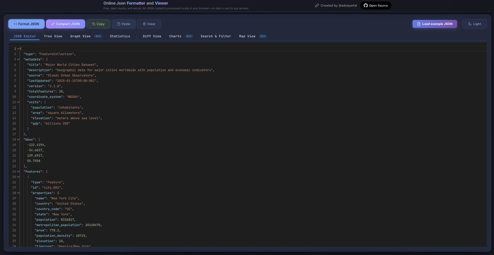Click the "New York City" name value
The width and height of the screenshot is (494, 255).
pos(64,198)
